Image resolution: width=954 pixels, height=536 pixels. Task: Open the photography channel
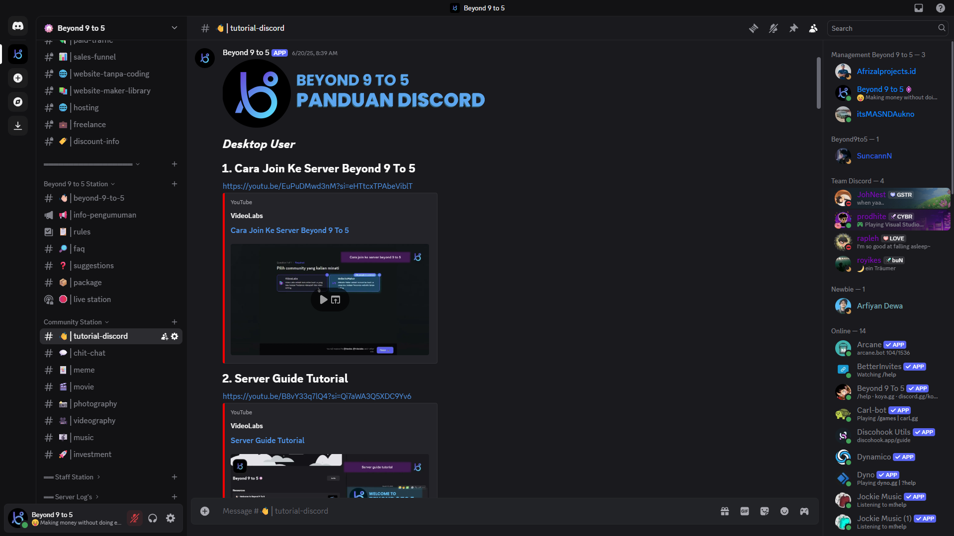(x=111, y=404)
